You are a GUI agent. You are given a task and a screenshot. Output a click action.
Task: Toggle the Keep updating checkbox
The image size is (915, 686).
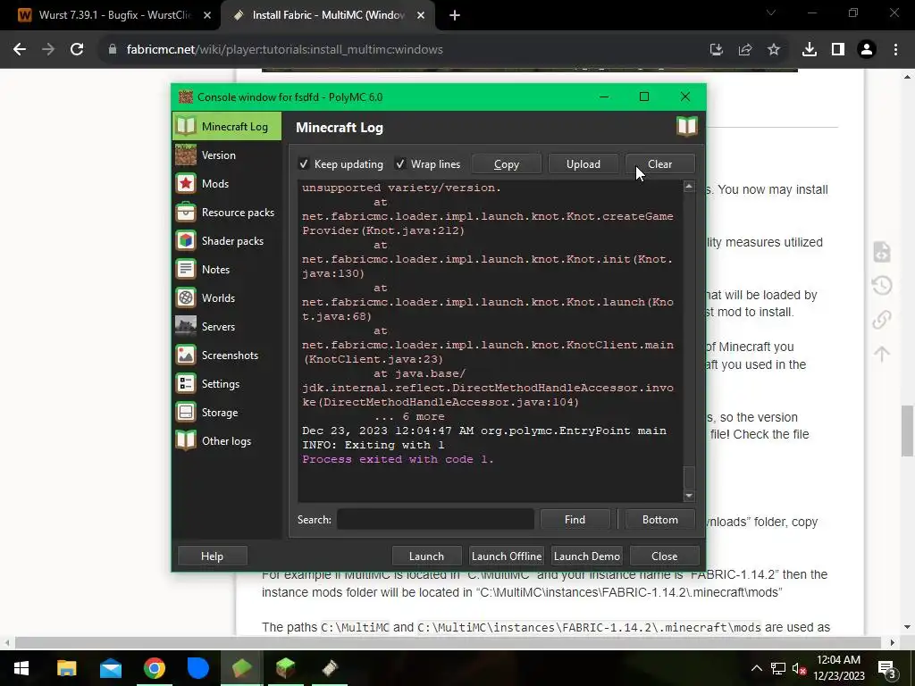point(304,164)
